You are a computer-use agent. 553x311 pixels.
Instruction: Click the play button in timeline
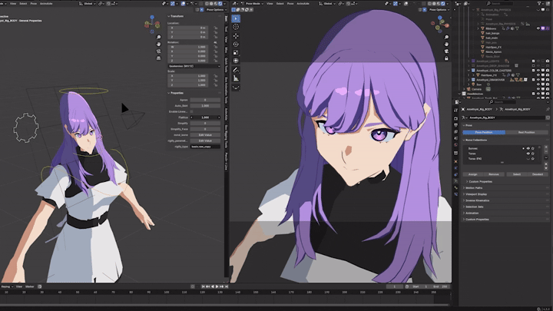point(217,286)
